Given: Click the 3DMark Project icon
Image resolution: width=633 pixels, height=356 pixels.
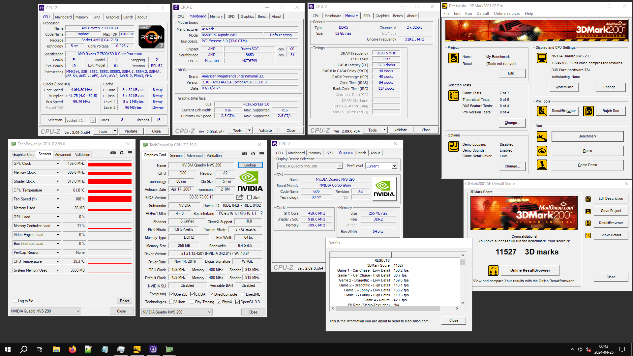Looking at the screenshot, I should (454, 58).
